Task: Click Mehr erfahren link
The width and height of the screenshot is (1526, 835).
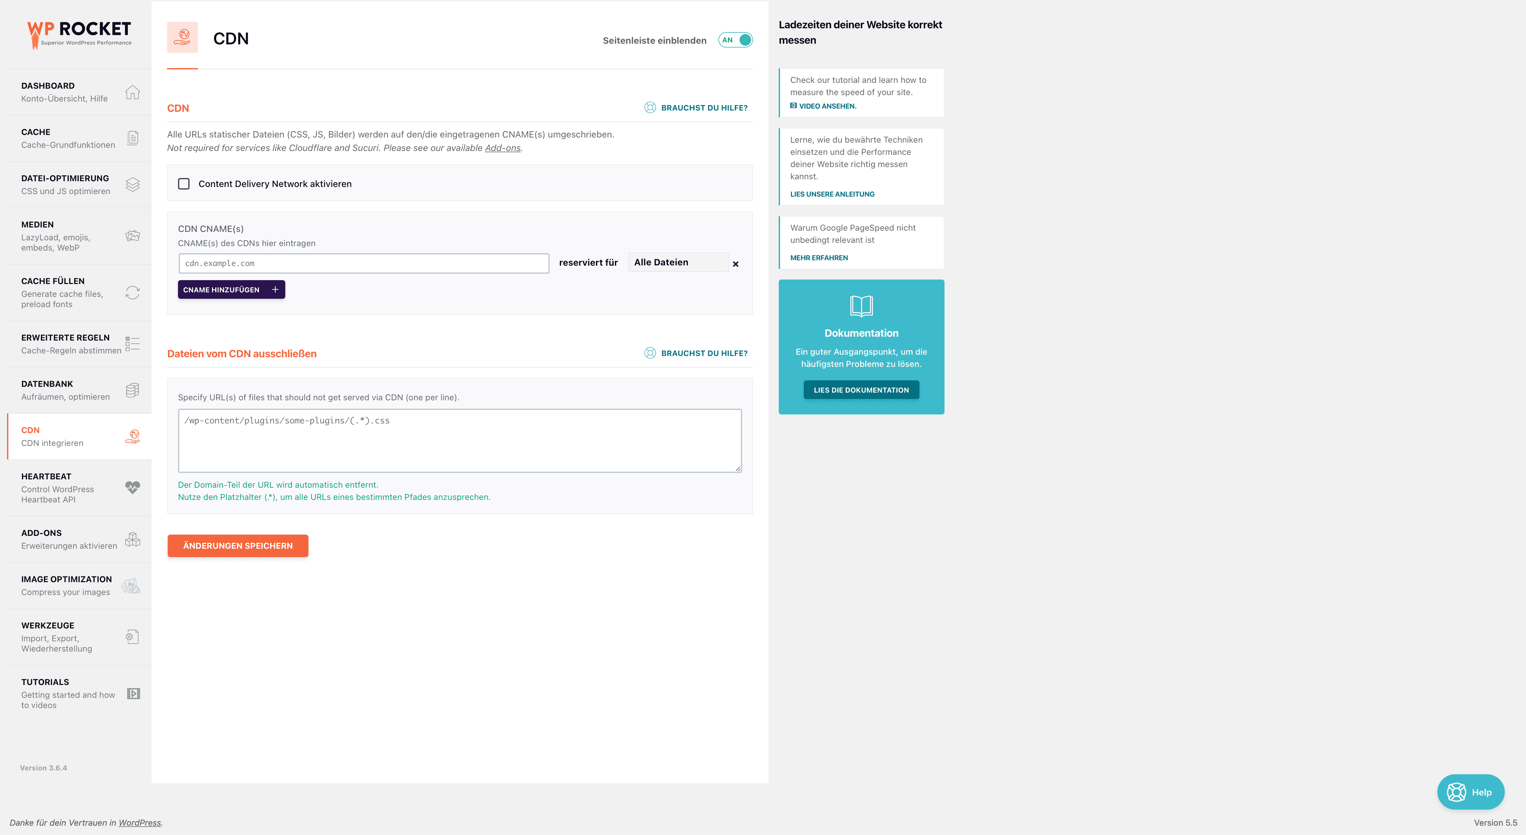Action: [819, 258]
